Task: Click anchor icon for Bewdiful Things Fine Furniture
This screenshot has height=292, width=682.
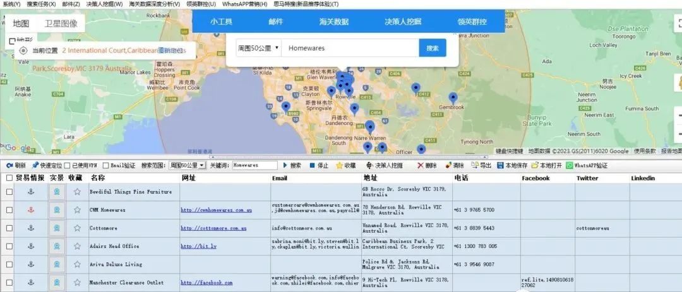Action: tap(30, 192)
